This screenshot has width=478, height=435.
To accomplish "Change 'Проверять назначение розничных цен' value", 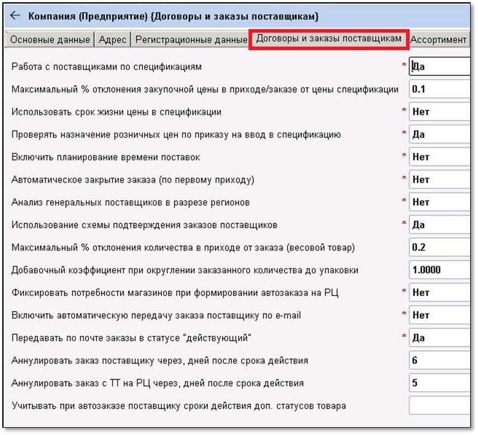I will point(439,135).
